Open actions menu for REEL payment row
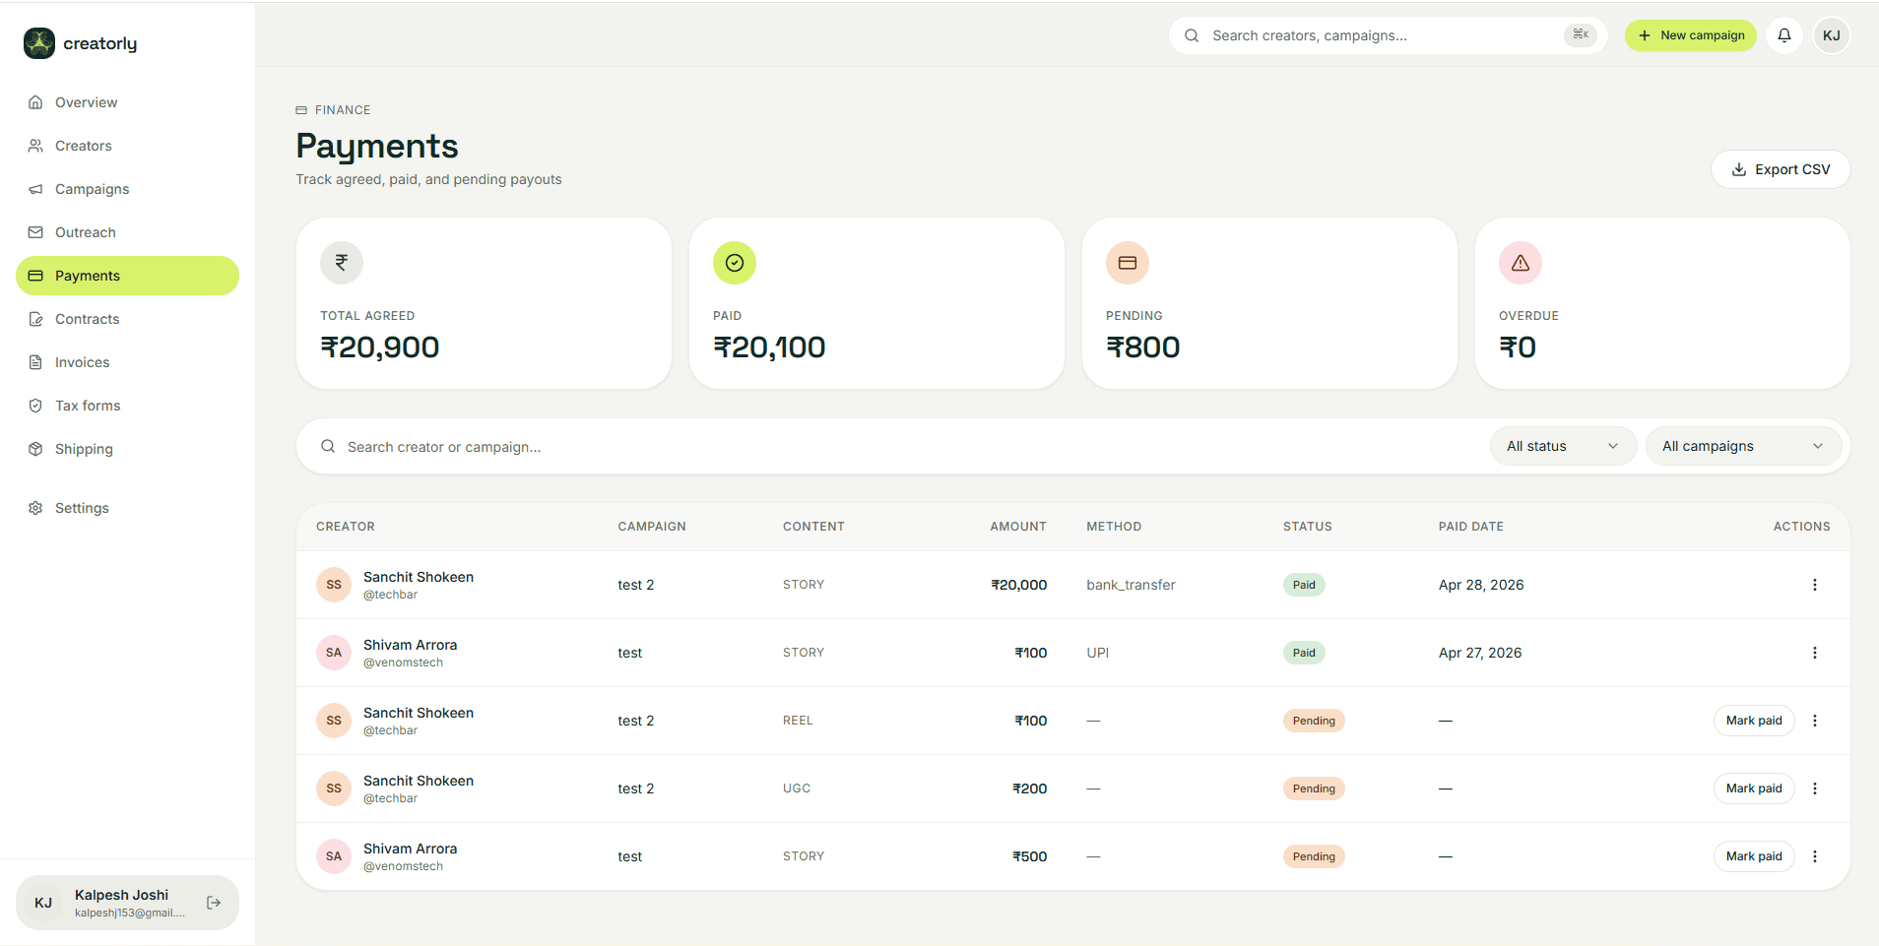Viewport: 1879px width, 946px height. [x=1815, y=721]
